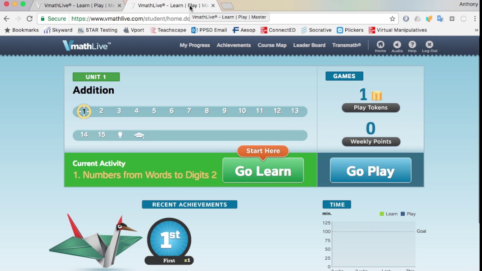Open the Skyward bookmark
The height and width of the screenshot is (271, 482).
(x=58, y=30)
